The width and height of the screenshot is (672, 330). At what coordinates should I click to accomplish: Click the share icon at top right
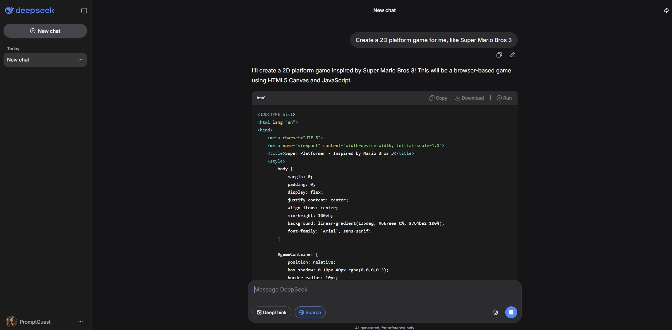(x=666, y=11)
